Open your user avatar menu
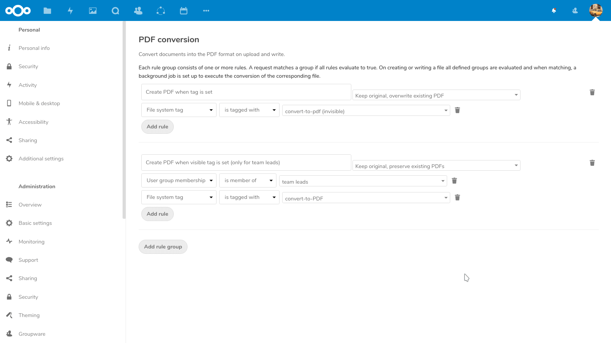The image size is (611, 343). pyautogui.click(x=595, y=11)
